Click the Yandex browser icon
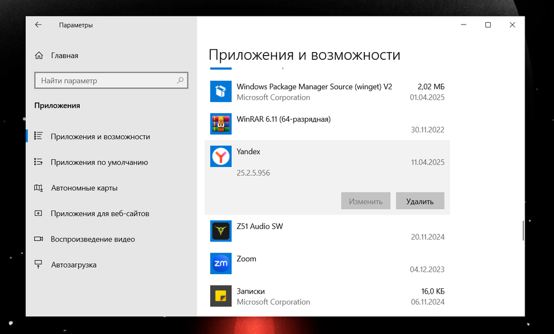The width and height of the screenshot is (554, 334). click(221, 156)
